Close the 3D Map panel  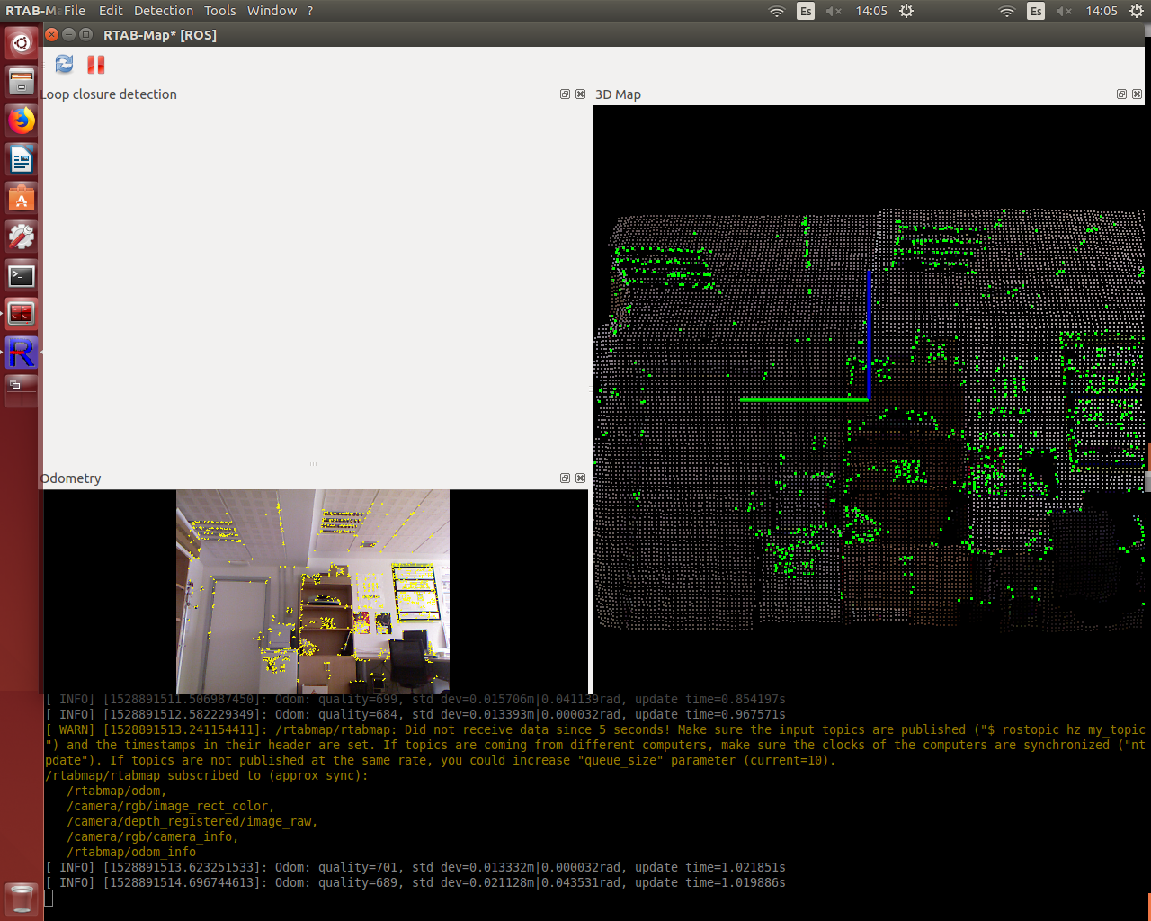tap(1137, 94)
